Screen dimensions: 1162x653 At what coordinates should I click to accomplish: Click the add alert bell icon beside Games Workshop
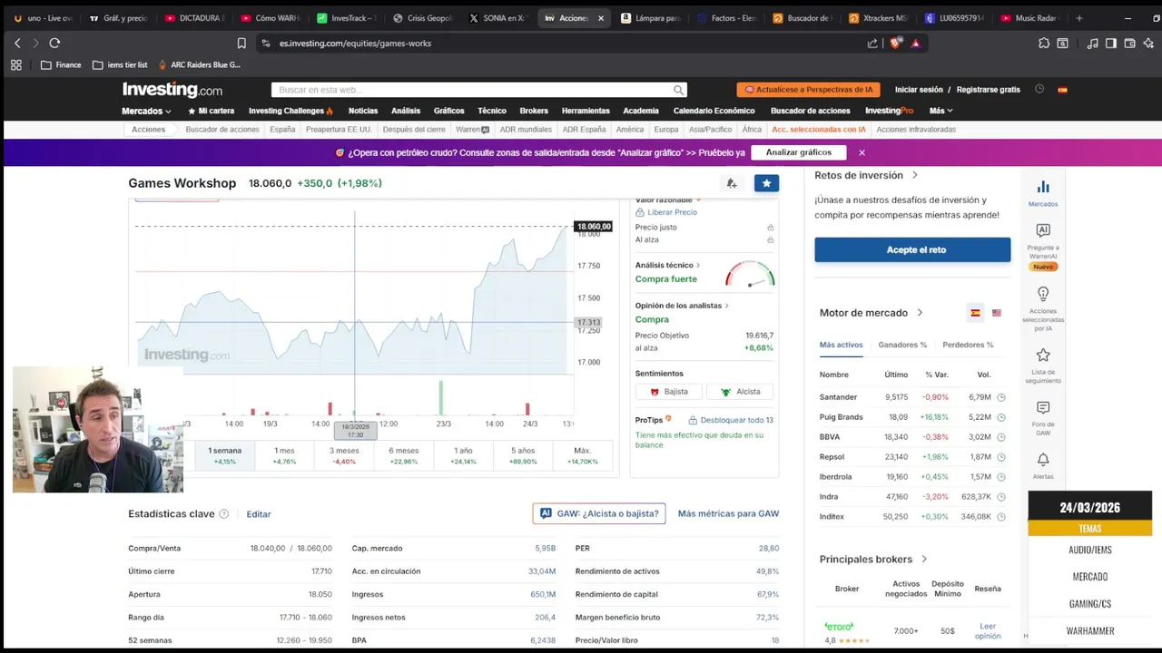(732, 183)
